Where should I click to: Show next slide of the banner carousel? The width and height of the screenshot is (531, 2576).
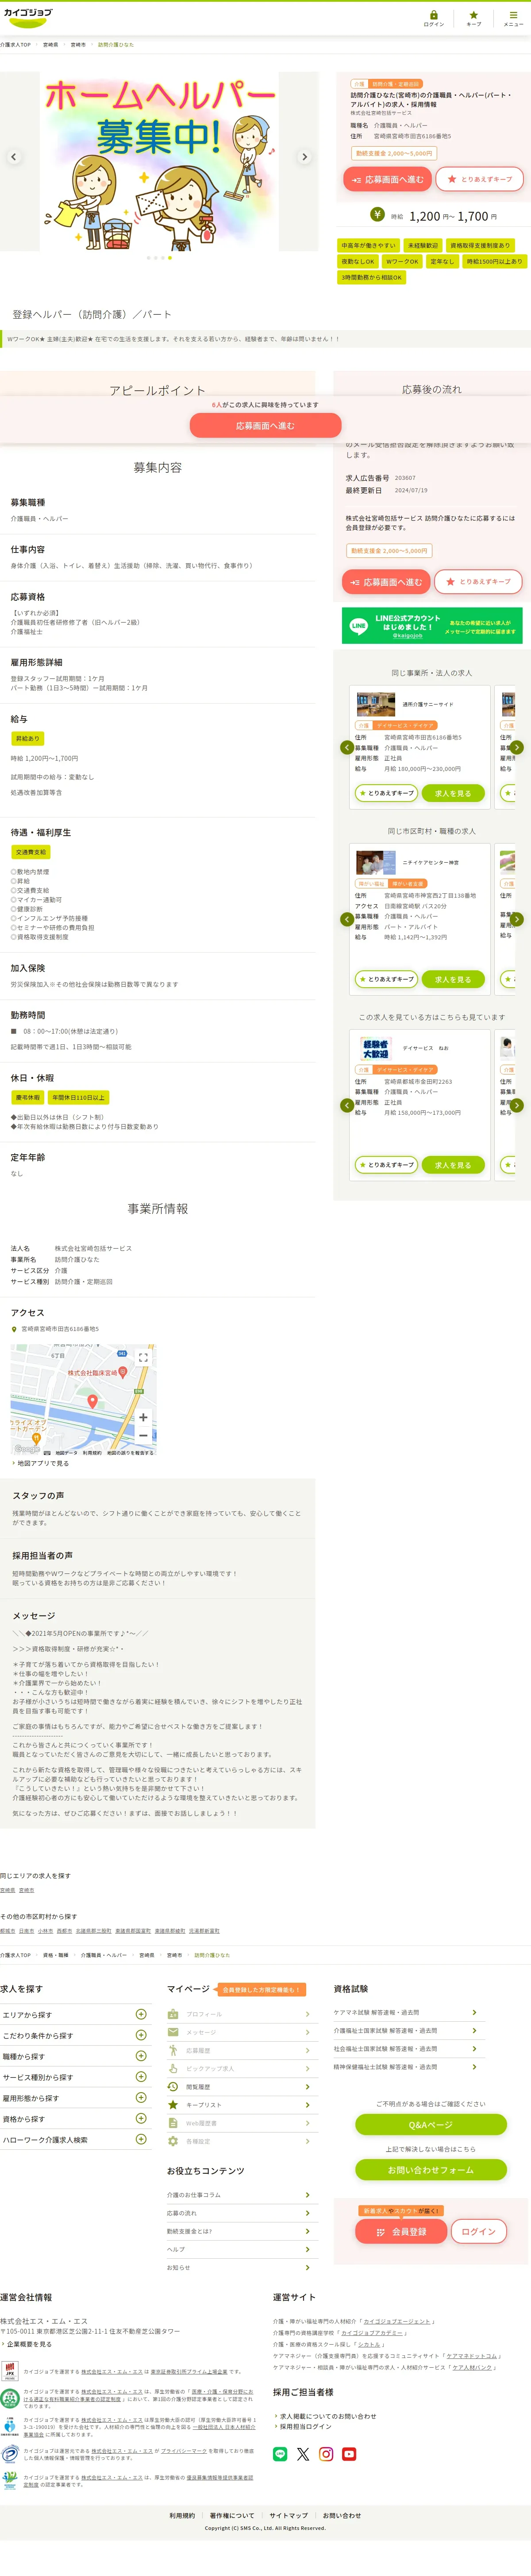(x=304, y=157)
